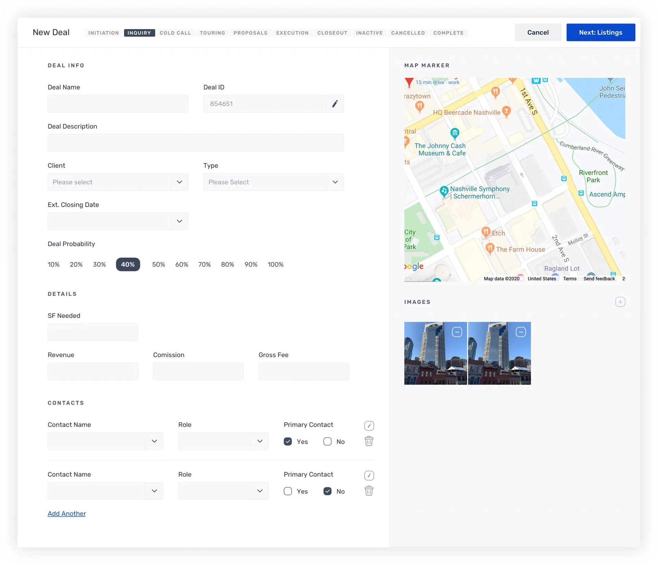This screenshot has height=565, width=658.
Task: Check Yes for second contact's Primary Contact
Action: pos(288,491)
